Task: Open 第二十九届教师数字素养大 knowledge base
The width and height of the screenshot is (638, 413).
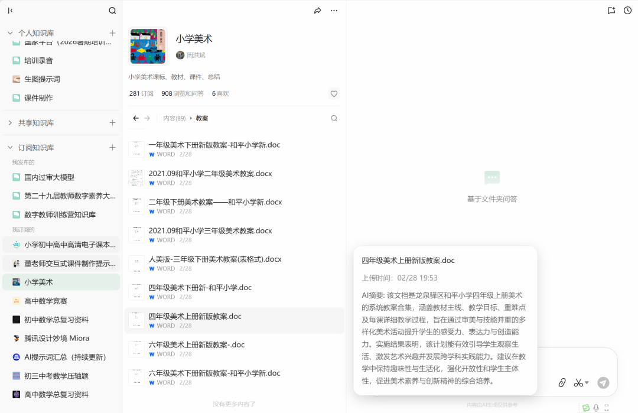Action: pyautogui.click(x=61, y=196)
